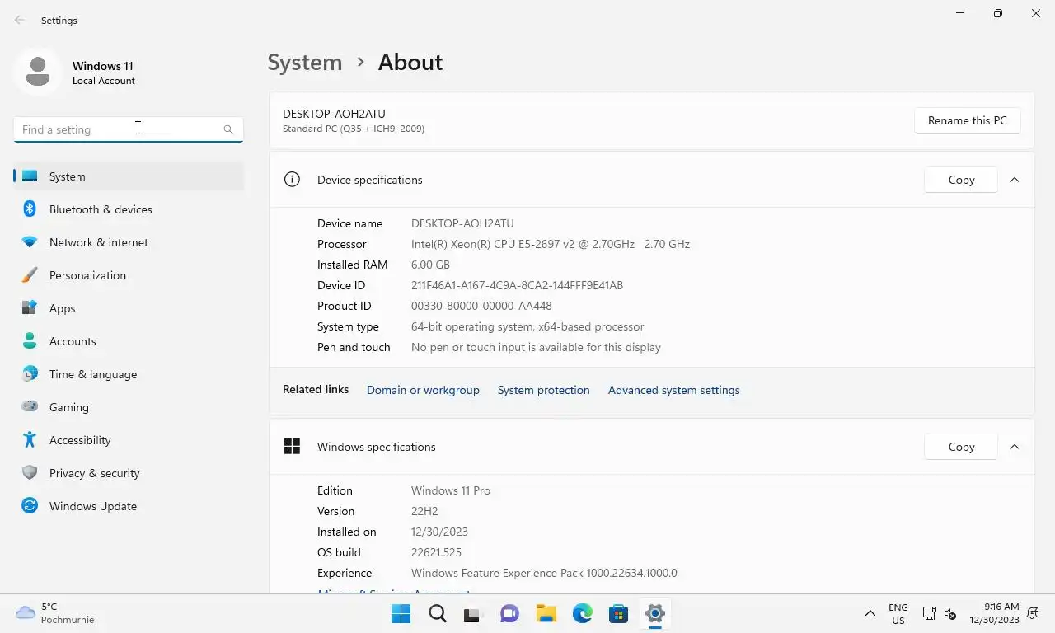Open the weather widget showing 5°C

coord(55,613)
